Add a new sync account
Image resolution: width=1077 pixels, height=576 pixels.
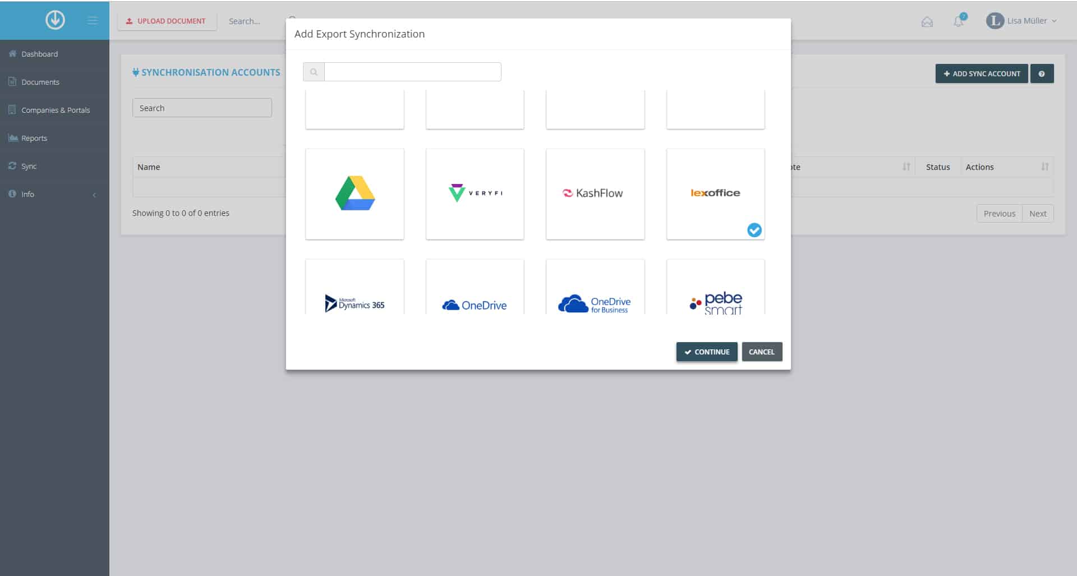(982, 73)
